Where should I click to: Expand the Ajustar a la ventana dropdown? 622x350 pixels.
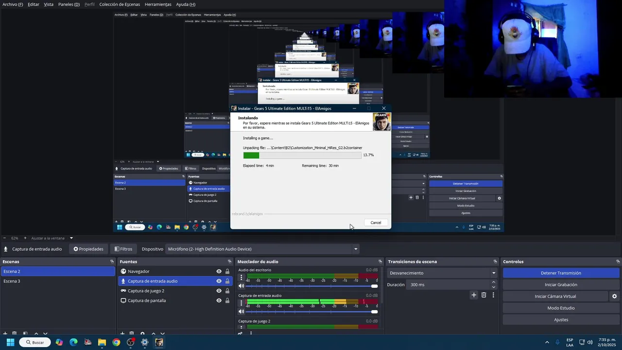[71, 238]
